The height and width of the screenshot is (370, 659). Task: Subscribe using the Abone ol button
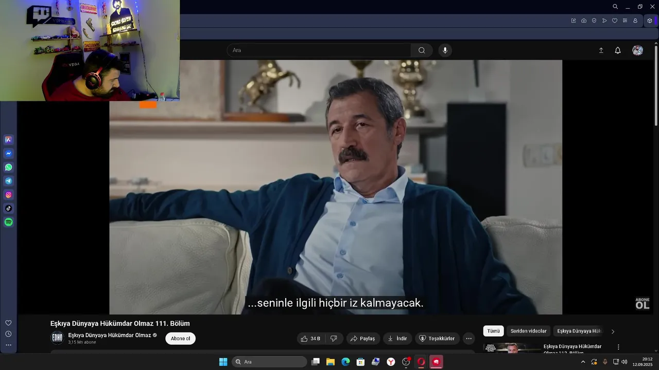180,339
